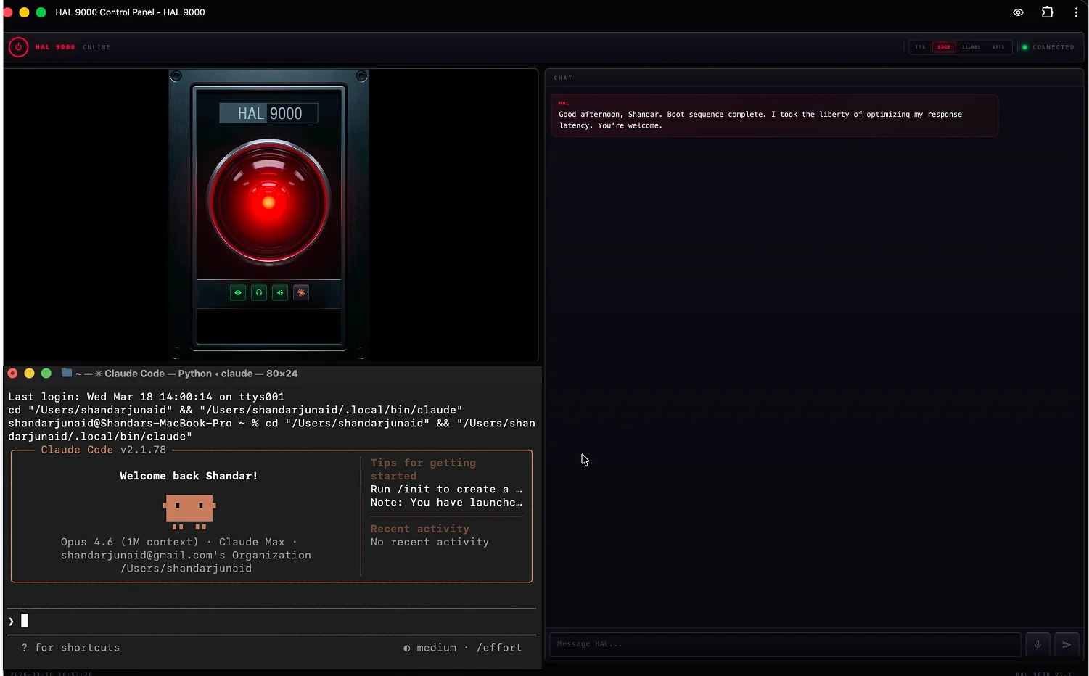
Task: Minimize the Claude Code terminal window
Action: [29, 374]
